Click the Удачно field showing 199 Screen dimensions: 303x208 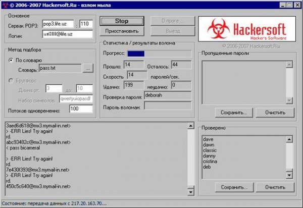134,85
